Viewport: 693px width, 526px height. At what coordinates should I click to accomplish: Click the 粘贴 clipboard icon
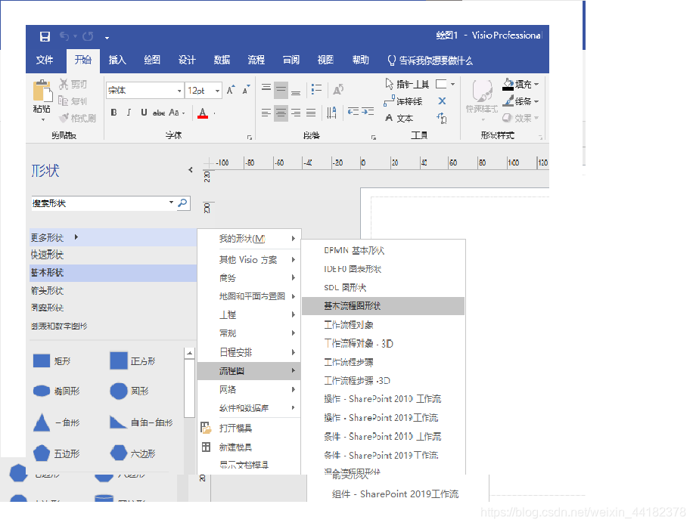[42, 91]
